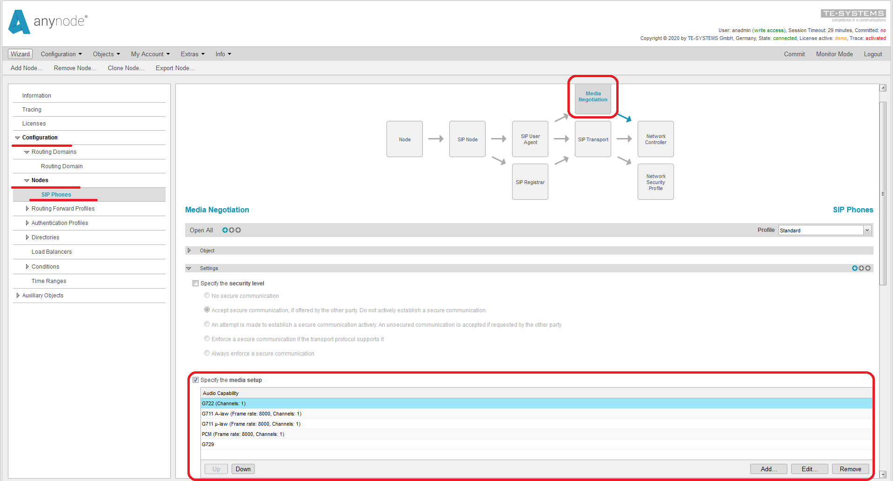893x481 pixels.
Task: Expand the Object section
Action: [189, 250]
